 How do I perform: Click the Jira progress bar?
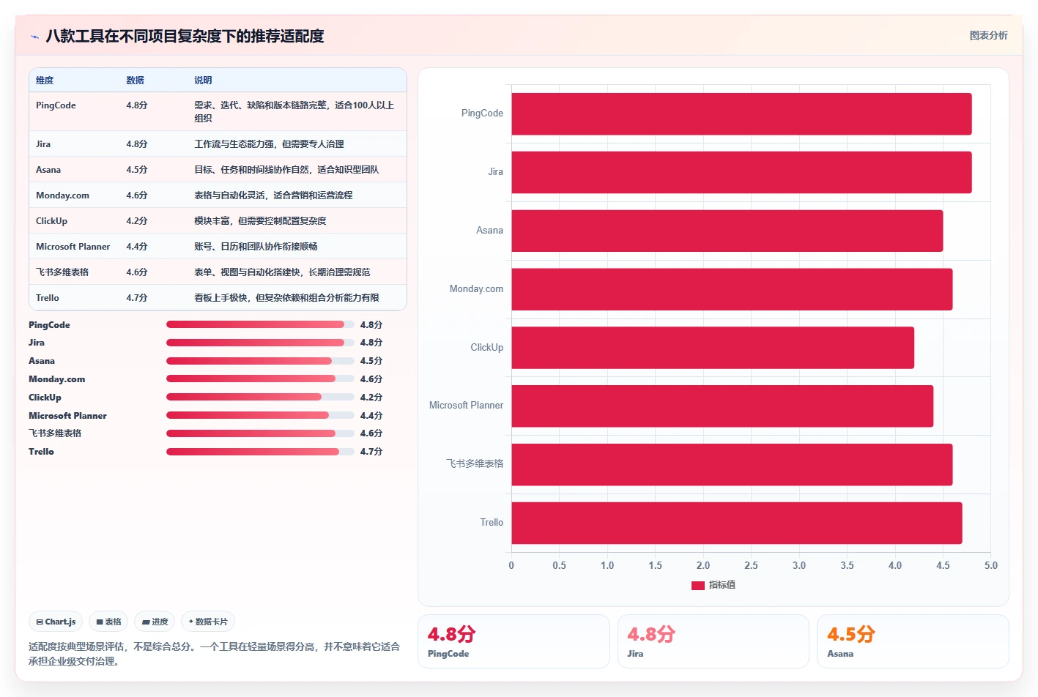pos(260,343)
